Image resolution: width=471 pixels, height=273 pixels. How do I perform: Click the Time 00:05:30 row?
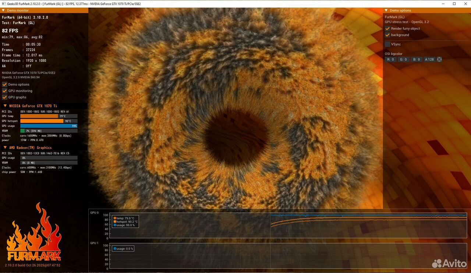click(21, 45)
